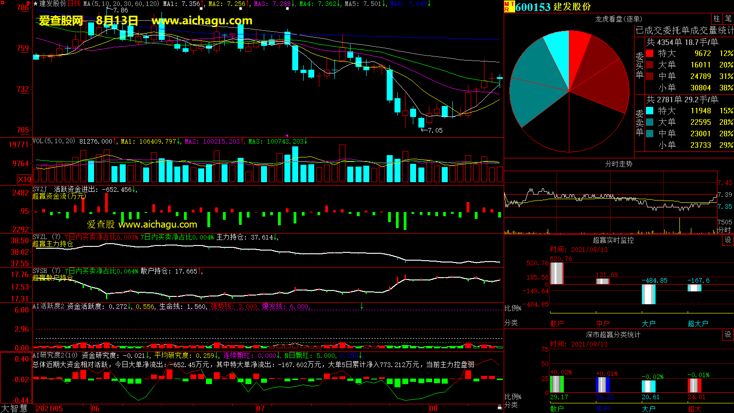Open settings 设 for 超赢实时监控 panel

coord(728,240)
